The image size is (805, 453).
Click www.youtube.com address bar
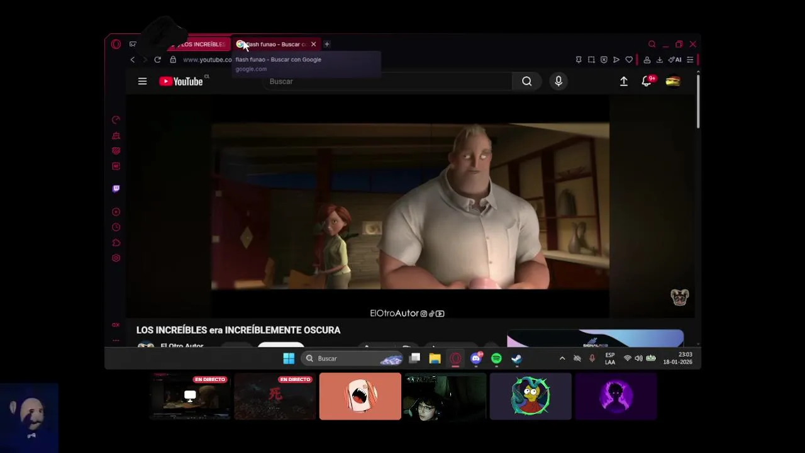(x=208, y=60)
